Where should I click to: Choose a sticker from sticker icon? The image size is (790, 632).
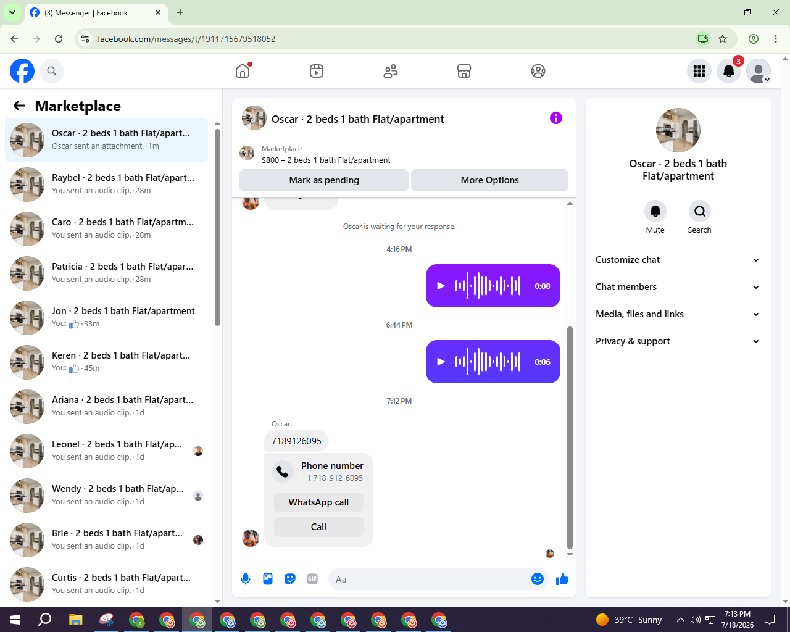point(290,579)
